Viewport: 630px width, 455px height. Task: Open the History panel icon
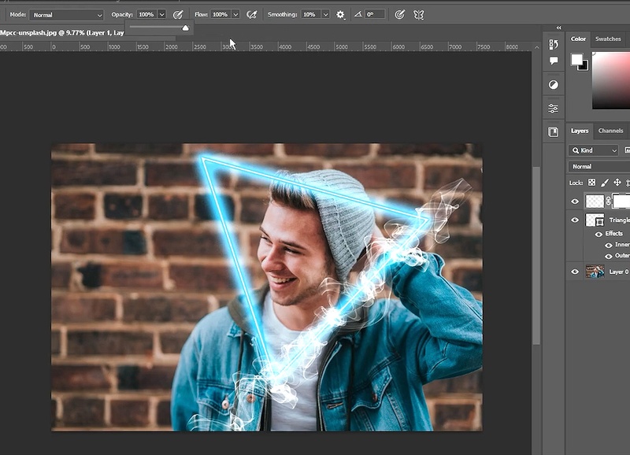(x=554, y=44)
